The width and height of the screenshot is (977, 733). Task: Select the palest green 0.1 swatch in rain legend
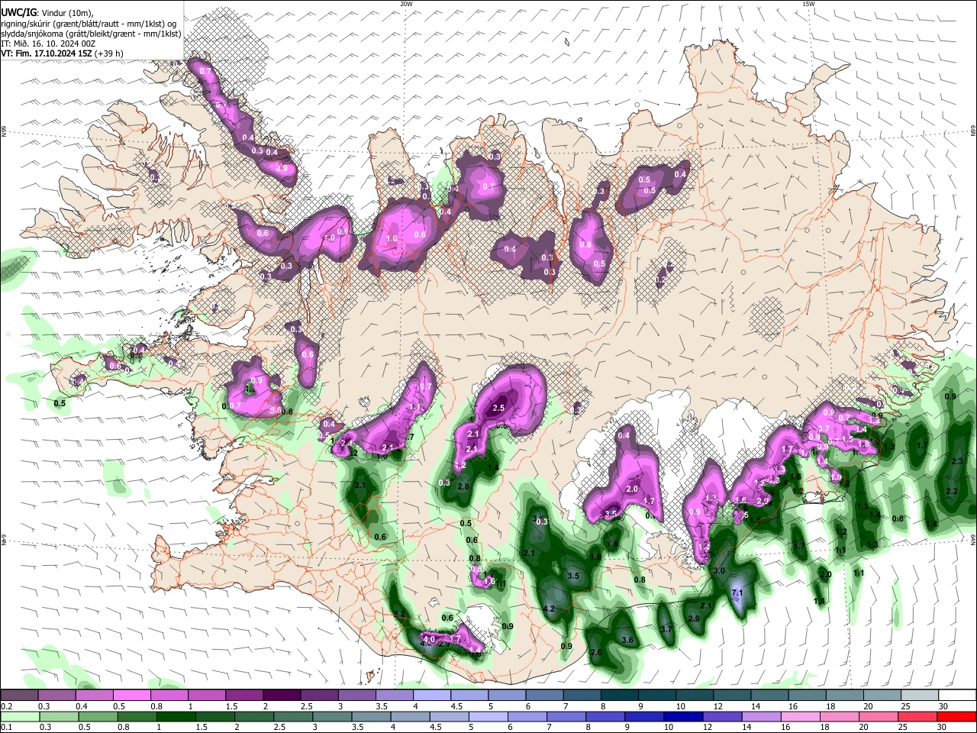pyautogui.click(x=19, y=716)
